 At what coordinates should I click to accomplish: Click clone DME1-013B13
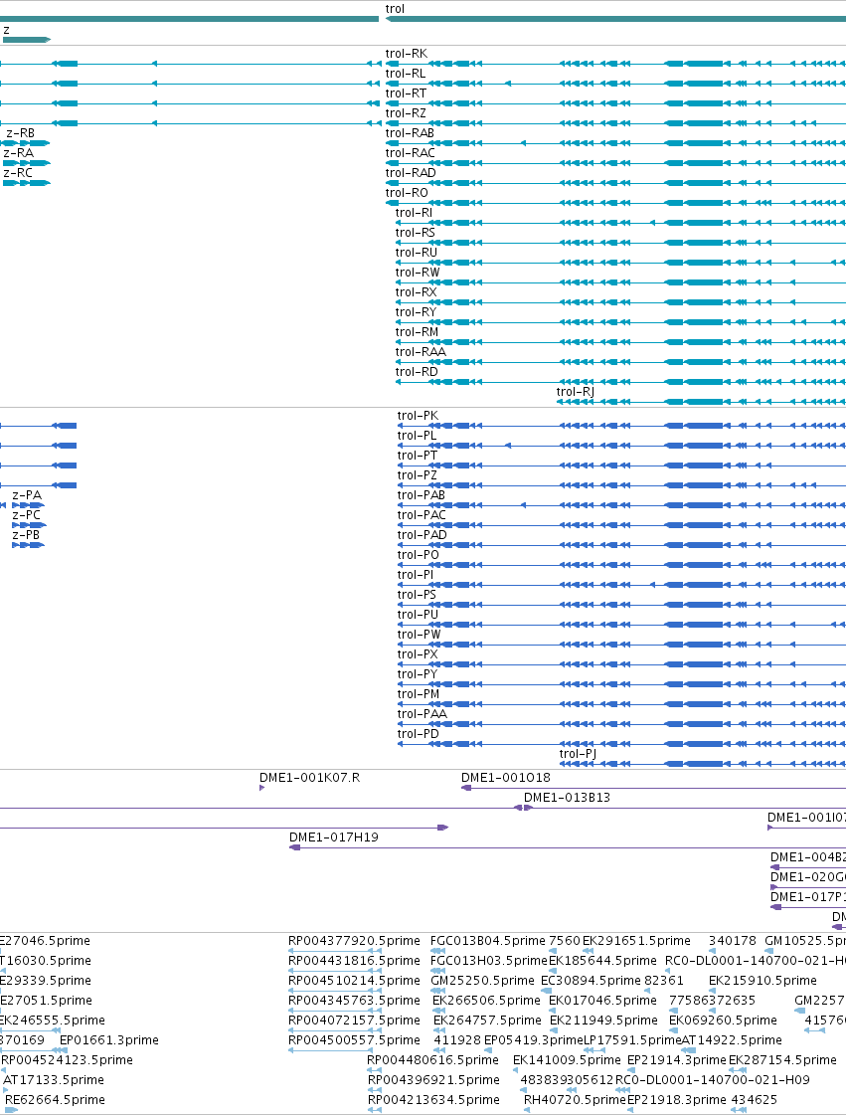(x=568, y=797)
